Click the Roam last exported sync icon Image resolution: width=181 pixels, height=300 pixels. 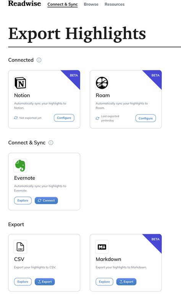[97, 118]
